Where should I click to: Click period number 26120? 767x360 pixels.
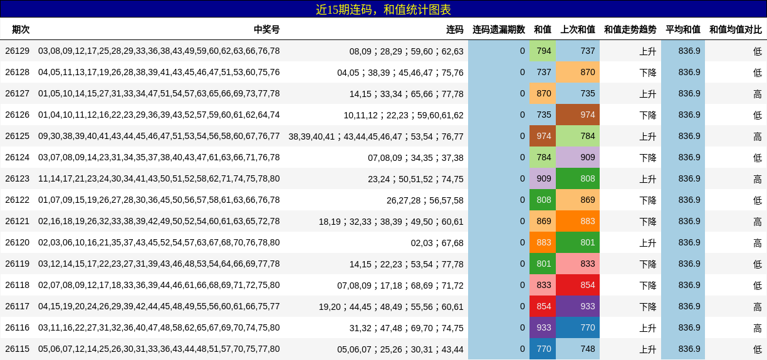click(17, 242)
